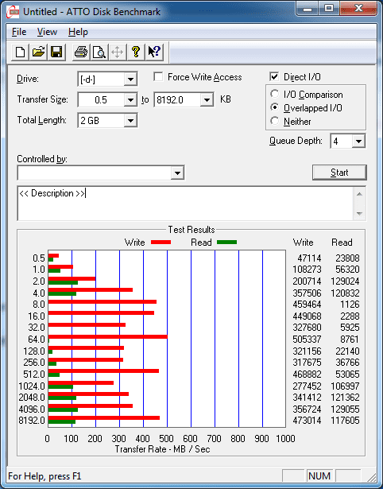This screenshot has width=383, height=489.
Task: Click the Transfer Rate - MB / Sec axis label
Action: pyautogui.click(x=162, y=449)
